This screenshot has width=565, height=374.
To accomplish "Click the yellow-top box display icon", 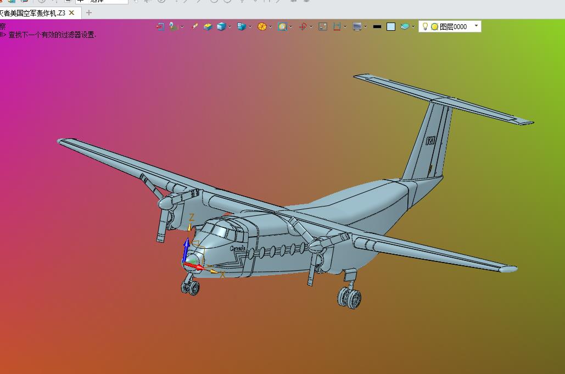I will [208, 27].
